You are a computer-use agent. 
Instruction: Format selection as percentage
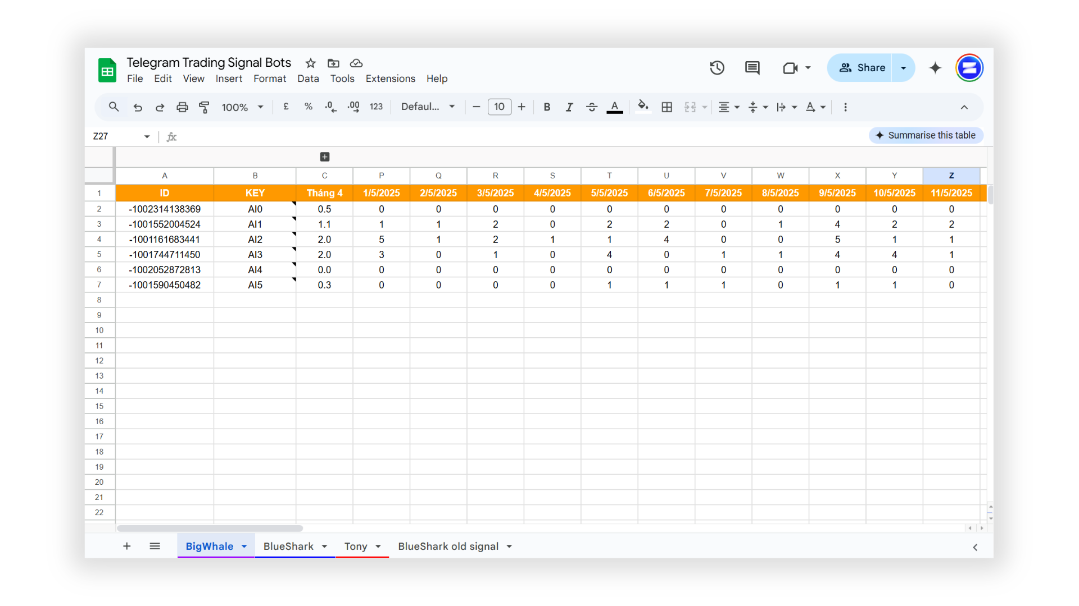[308, 107]
